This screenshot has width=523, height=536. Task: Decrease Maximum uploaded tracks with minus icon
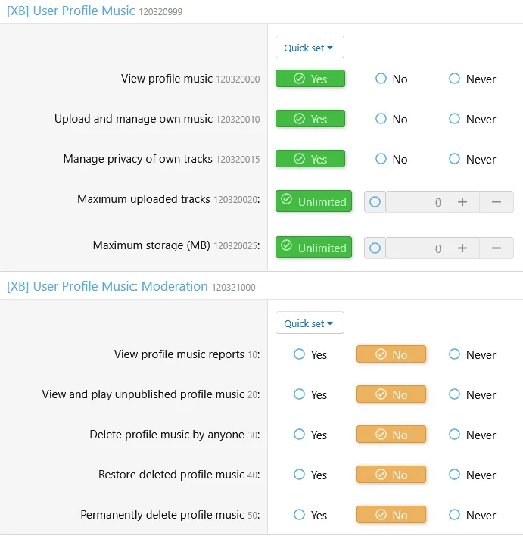click(x=497, y=201)
